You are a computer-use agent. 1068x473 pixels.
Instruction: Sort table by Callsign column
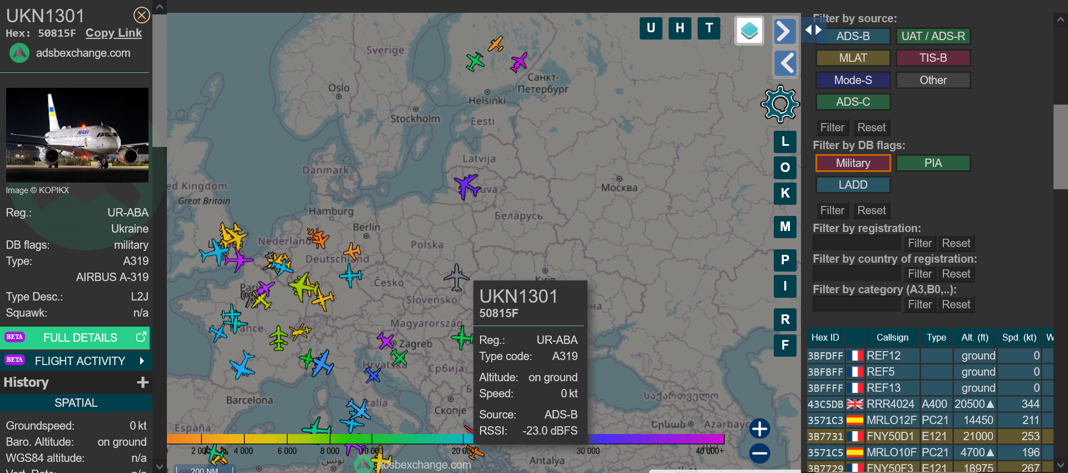(892, 337)
